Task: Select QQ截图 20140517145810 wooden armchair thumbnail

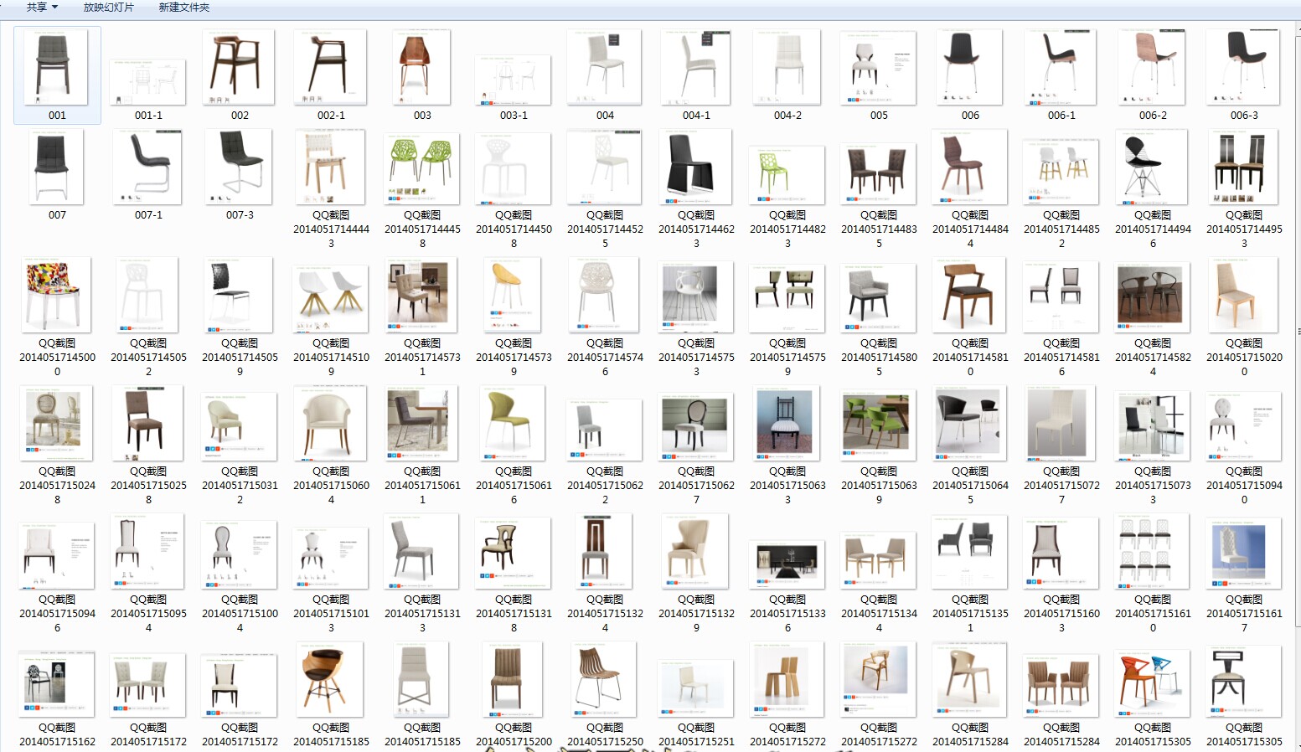Action: pos(970,295)
